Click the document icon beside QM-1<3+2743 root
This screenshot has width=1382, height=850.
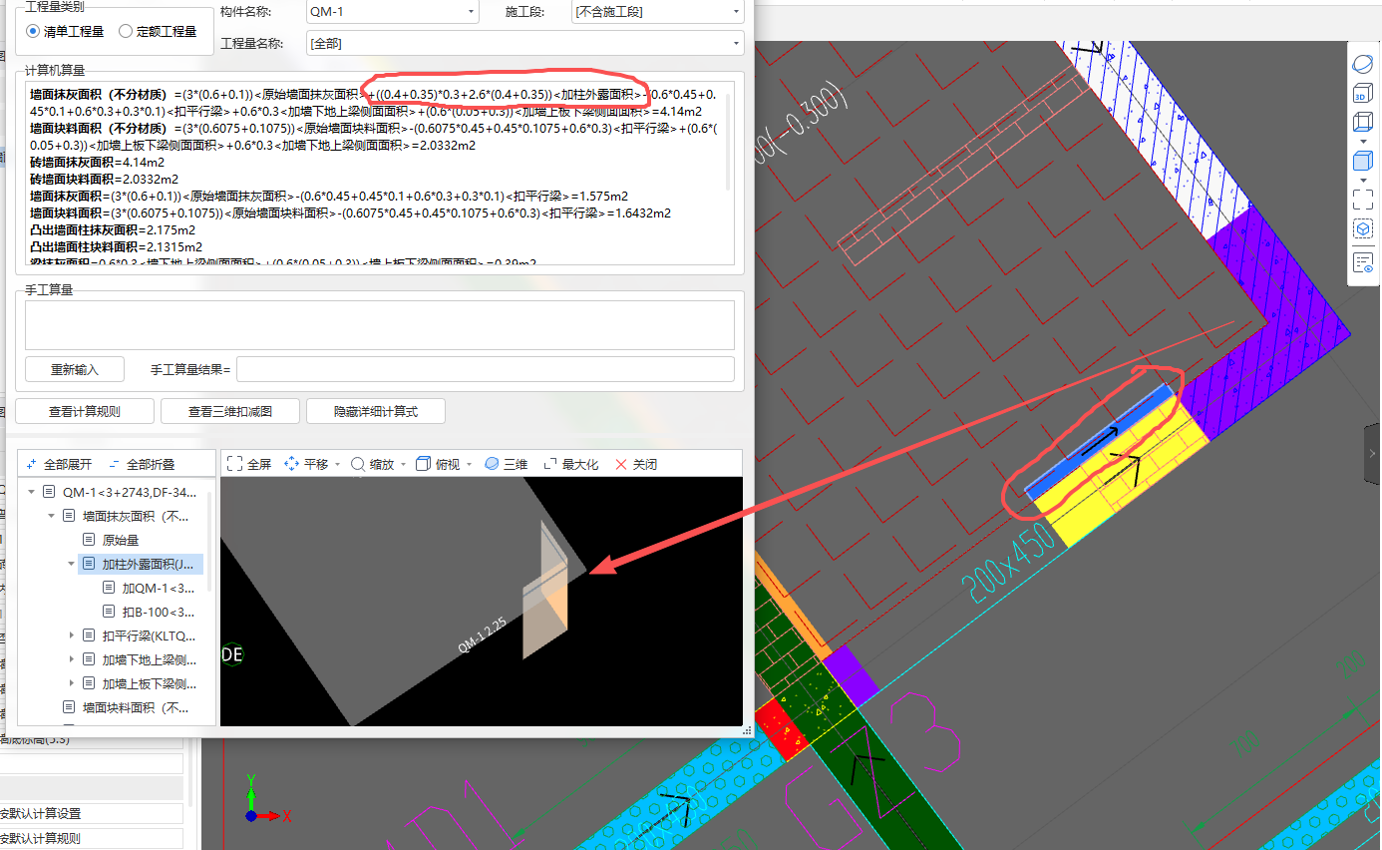tap(49, 492)
